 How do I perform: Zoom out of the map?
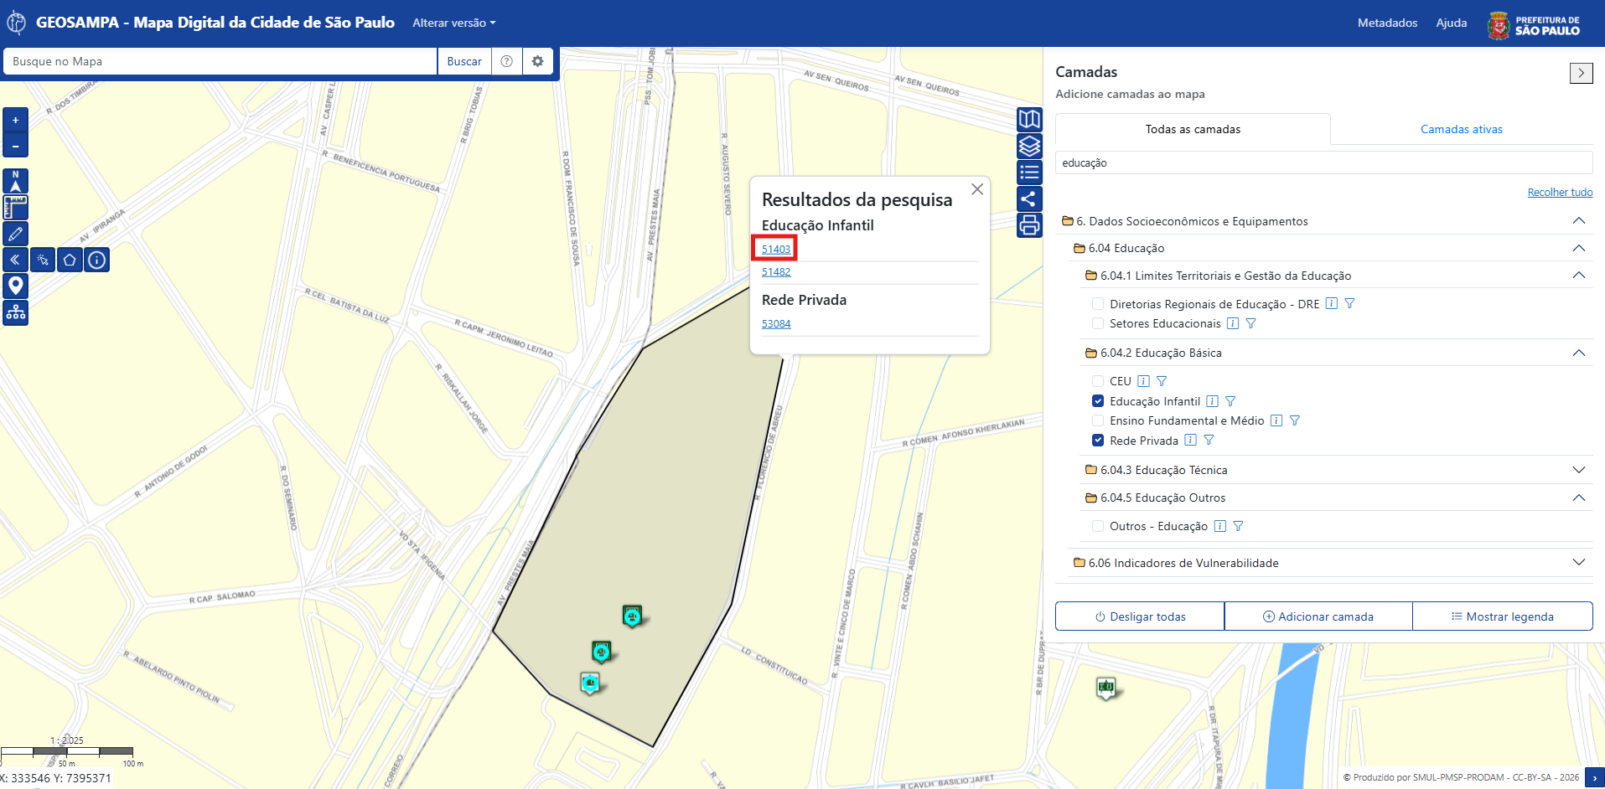(x=15, y=146)
